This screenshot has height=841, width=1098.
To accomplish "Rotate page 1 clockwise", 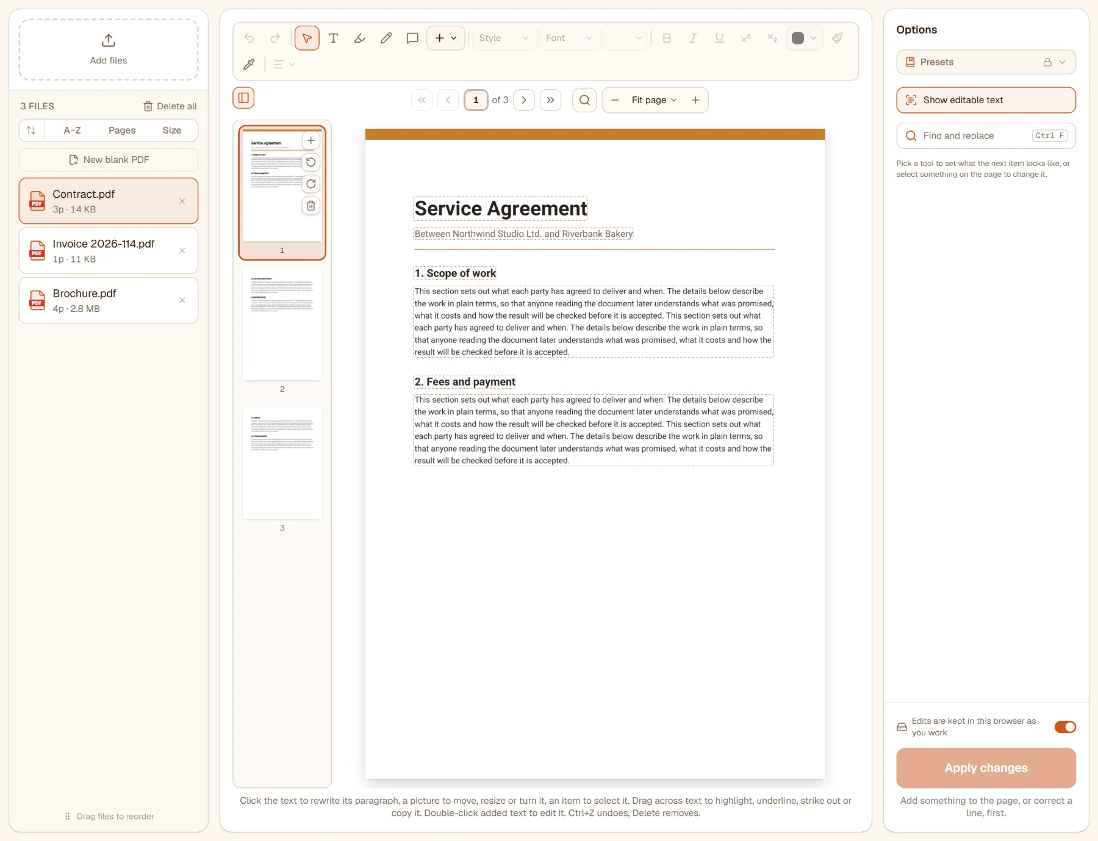I will (311, 184).
